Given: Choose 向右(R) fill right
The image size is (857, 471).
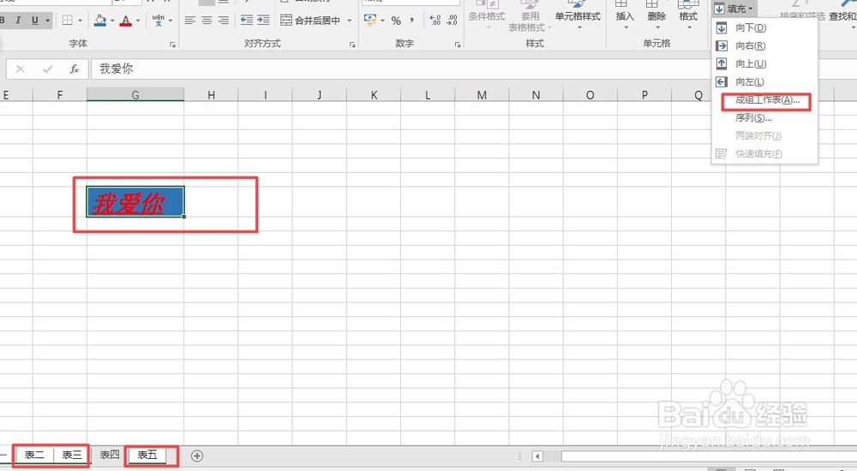Looking at the screenshot, I should click(x=764, y=46).
